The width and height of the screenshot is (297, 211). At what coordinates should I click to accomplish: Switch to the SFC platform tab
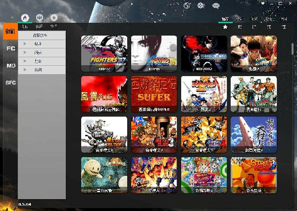tap(10, 83)
